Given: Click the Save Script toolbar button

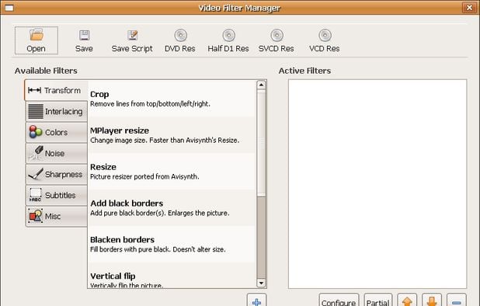Looking at the screenshot, I should pos(132,40).
